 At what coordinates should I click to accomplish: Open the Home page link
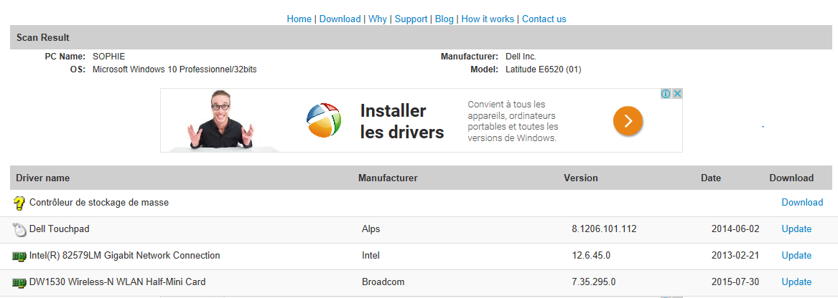pos(299,19)
